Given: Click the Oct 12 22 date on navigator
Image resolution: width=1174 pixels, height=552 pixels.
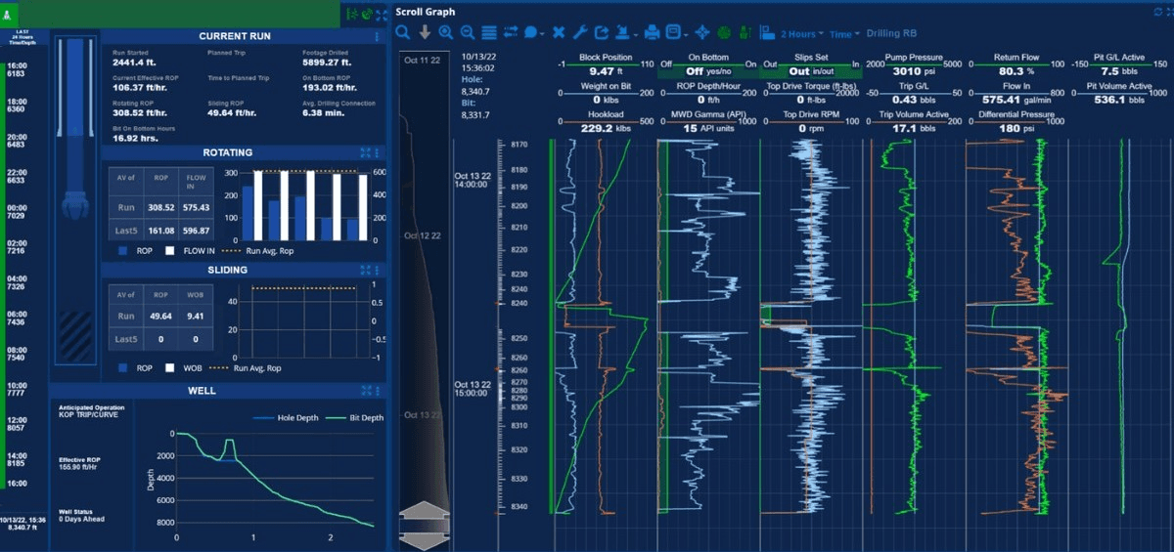Looking at the screenshot, I should [x=423, y=236].
